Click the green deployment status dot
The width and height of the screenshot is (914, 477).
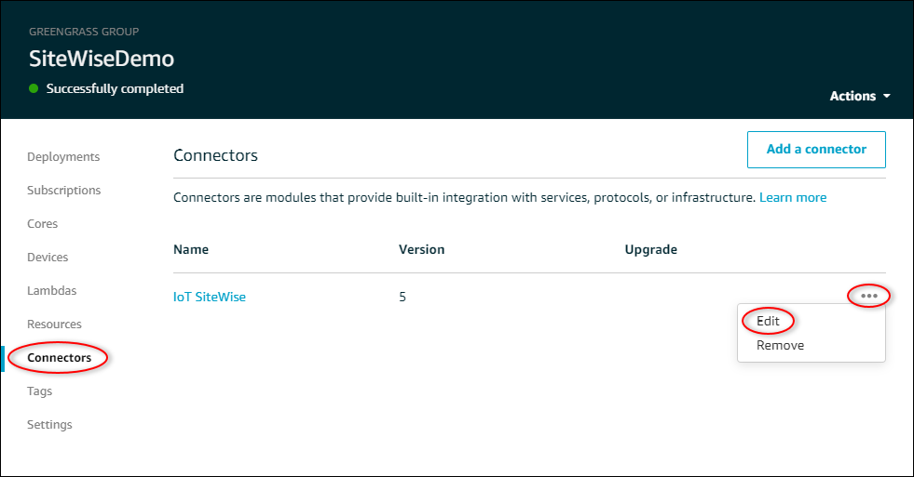[34, 89]
